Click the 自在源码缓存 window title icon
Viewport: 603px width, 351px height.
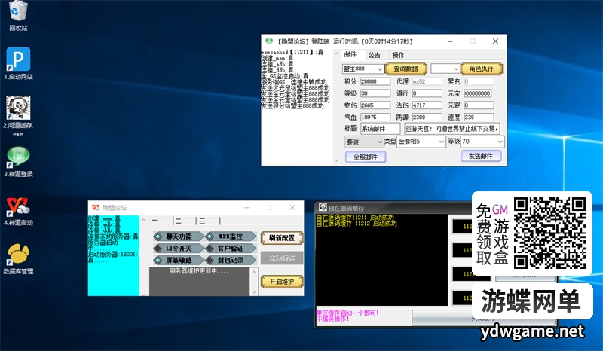(323, 208)
